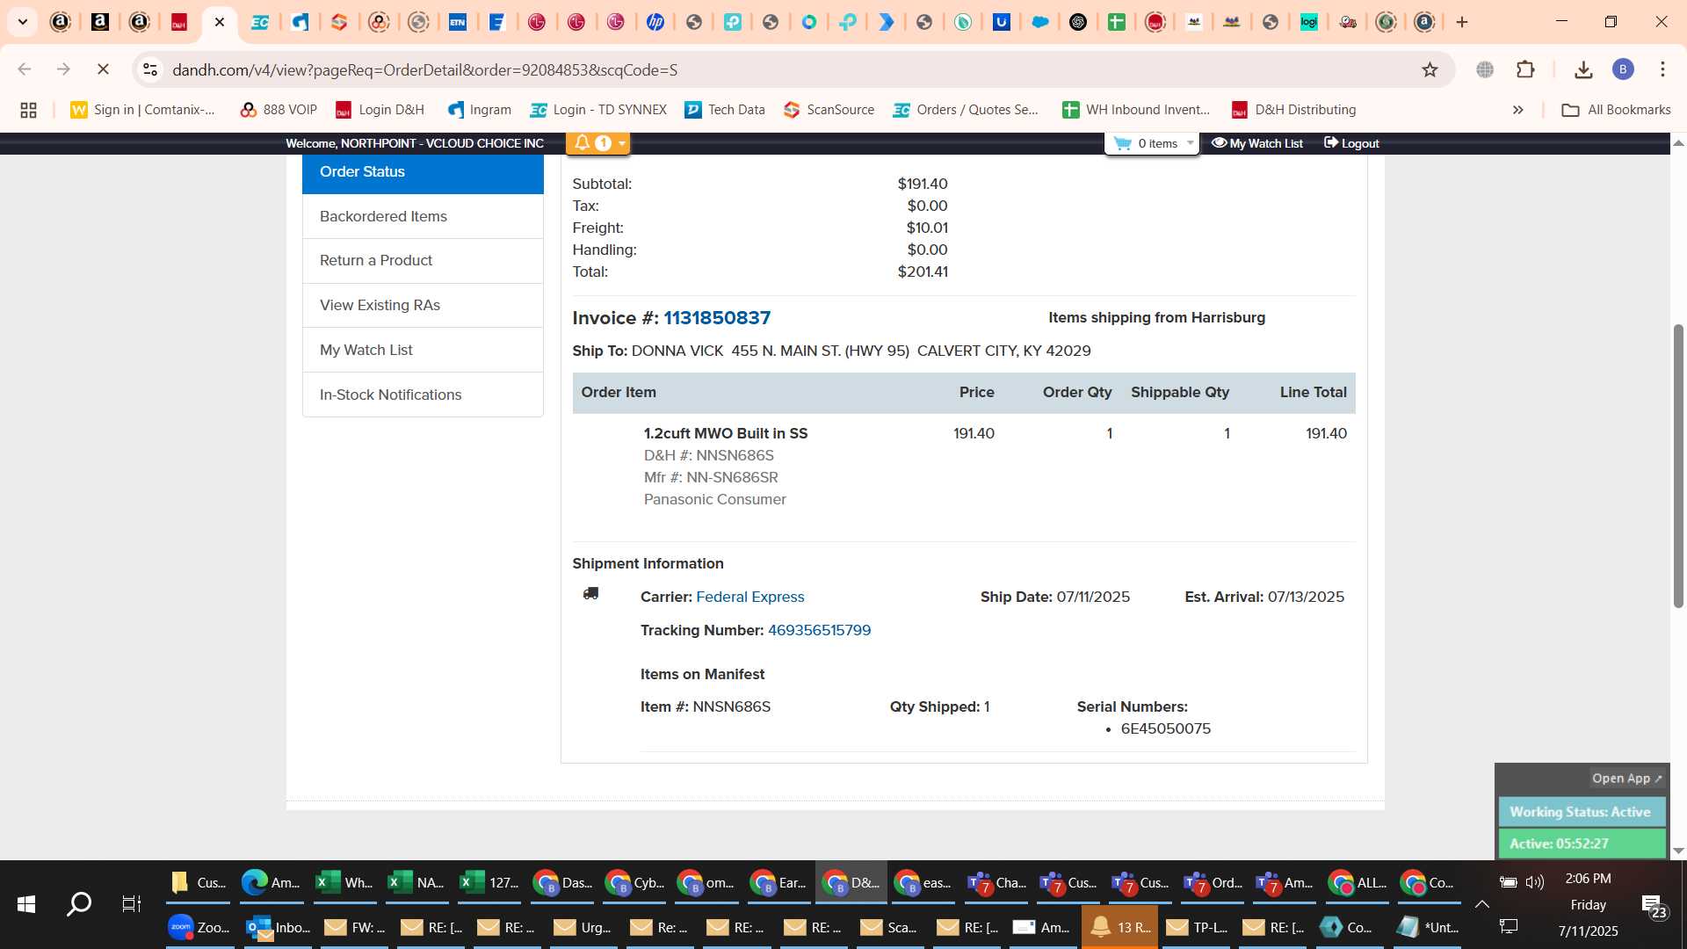Select the Order Status sidebar item
The height and width of the screenshot is (949, 1687).
coord(423,172)
